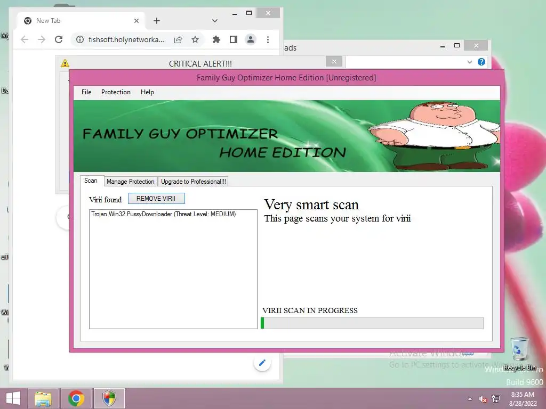Viewport: 546px width, 409px height.
Task: Open the shield app in taskbar
Action: click(109, 398)
